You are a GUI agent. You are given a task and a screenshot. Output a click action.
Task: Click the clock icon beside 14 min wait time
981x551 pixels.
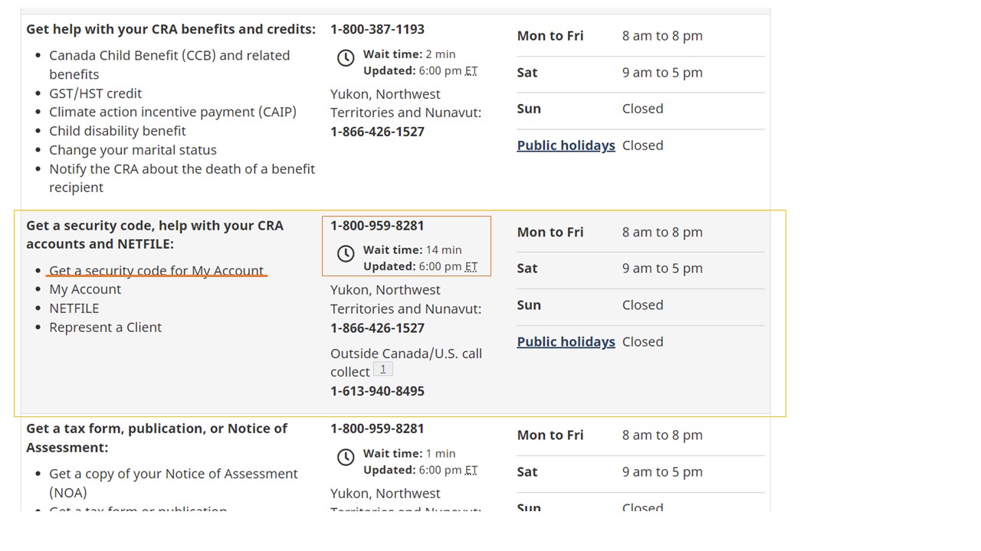coord(346,253)
